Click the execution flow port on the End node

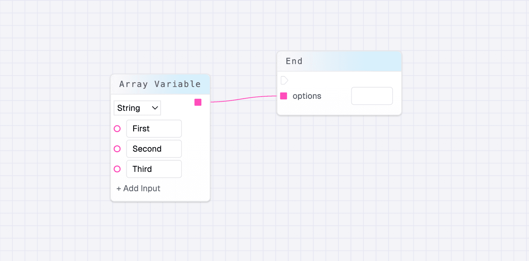[x=284, y=80]
